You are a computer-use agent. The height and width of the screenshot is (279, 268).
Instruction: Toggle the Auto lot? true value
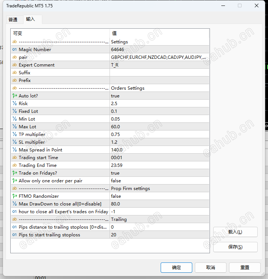click(159, 96)
